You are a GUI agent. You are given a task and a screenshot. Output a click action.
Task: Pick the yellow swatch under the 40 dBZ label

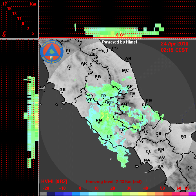point(143,194)
